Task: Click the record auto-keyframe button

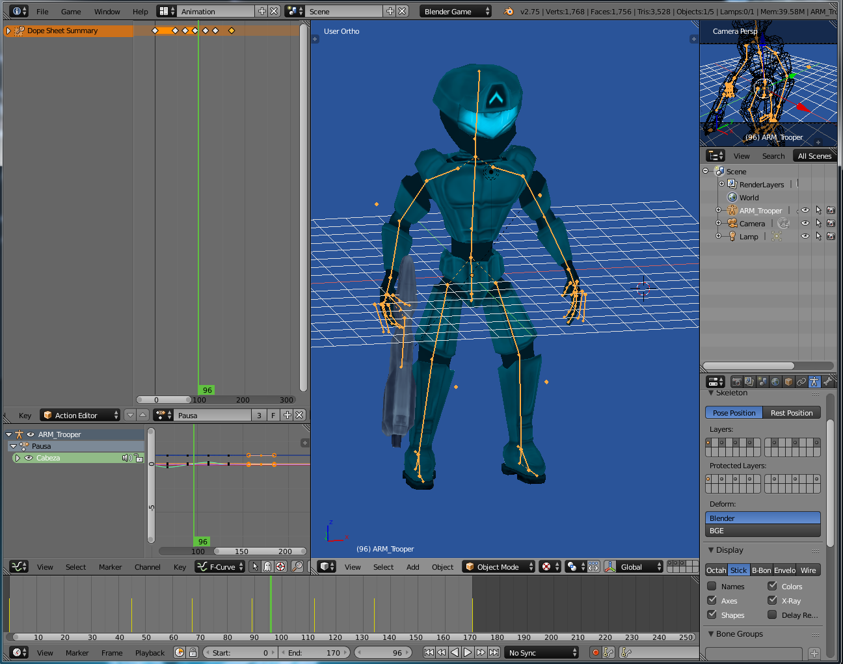Action: pyautogui.click(x=595, y=652)
